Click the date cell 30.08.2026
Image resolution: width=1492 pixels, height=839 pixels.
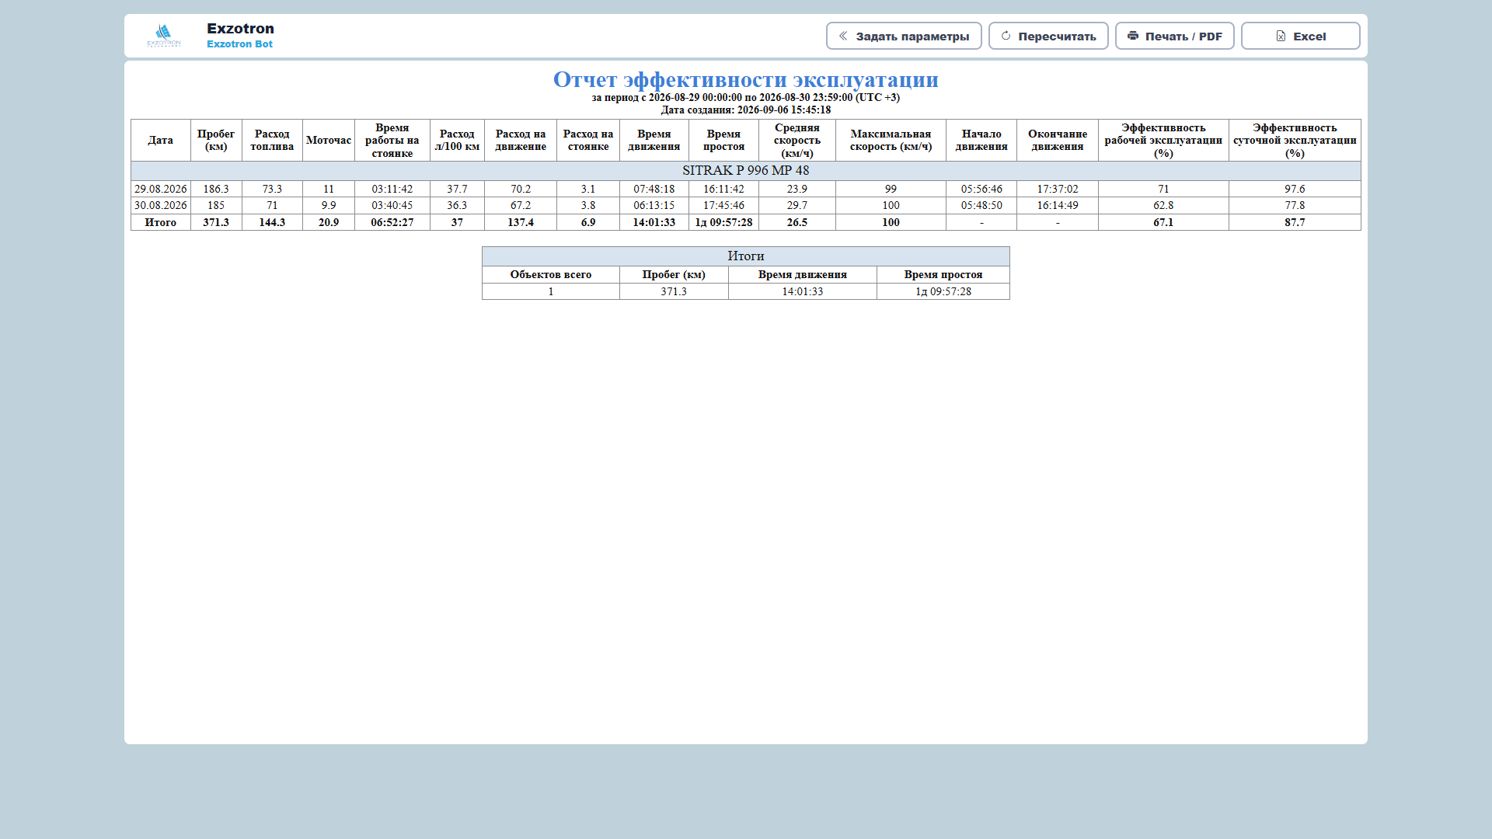pos(161,205)
